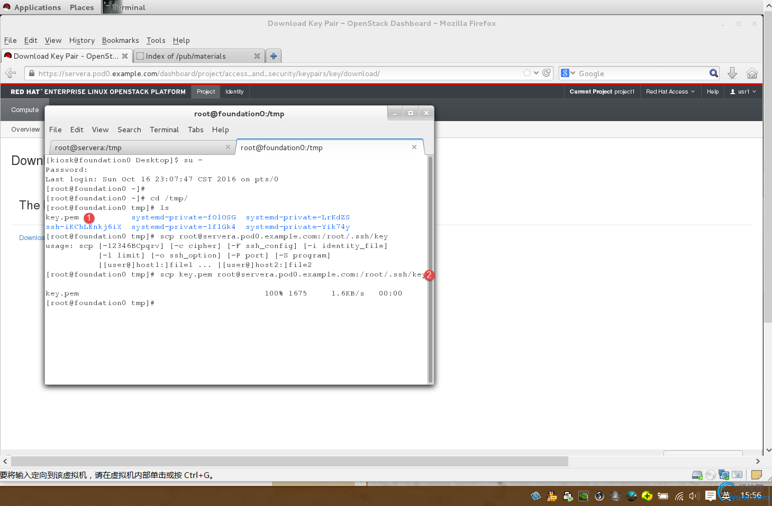Bookmark this page with the star icon
Viewport: 772px width, 506px height.
526,73
